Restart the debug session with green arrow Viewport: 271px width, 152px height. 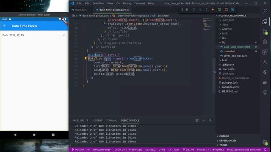219,10
